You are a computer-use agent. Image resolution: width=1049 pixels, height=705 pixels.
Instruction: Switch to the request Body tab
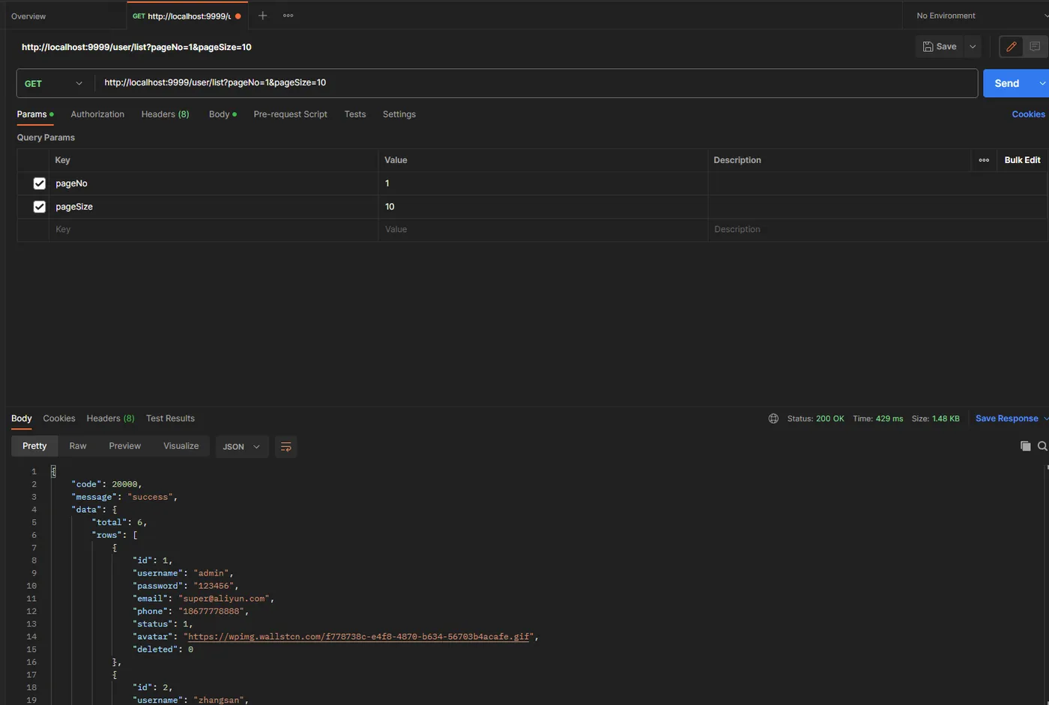click(x=223, y=115)
